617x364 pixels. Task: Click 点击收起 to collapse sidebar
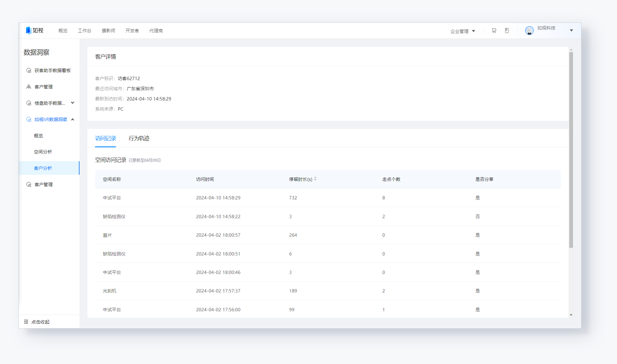(x=40, y=322)
